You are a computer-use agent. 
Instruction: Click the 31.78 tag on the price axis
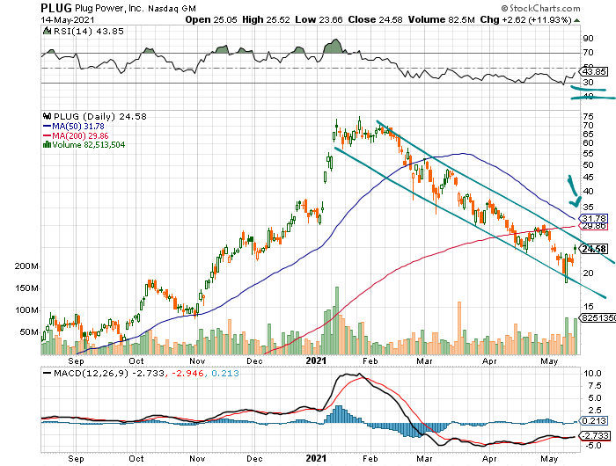pyautogui.click(x=594, y=218)
